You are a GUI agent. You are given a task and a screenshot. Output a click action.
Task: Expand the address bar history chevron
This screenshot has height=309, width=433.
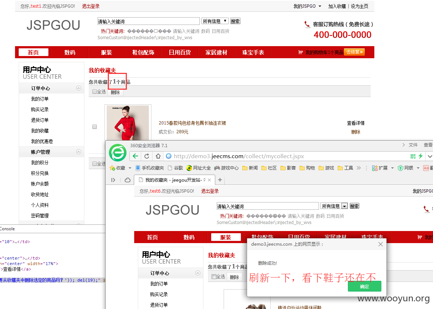[x=430, y=156]
